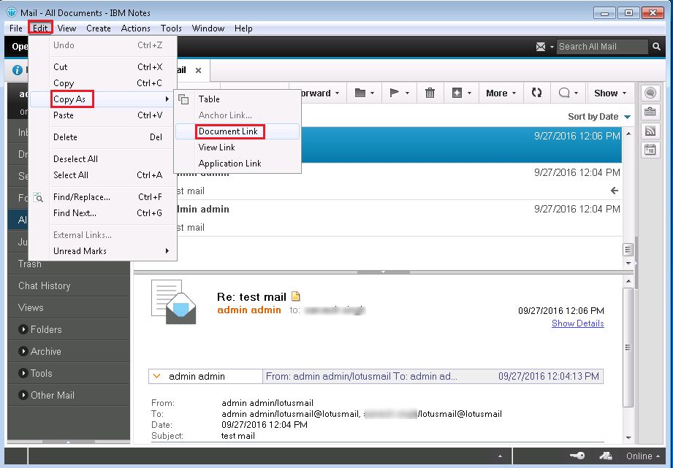This screenshot has height=468, width=673.
Task: Click the collapse arrow on the preview pane divider
Action: [384, 272]
